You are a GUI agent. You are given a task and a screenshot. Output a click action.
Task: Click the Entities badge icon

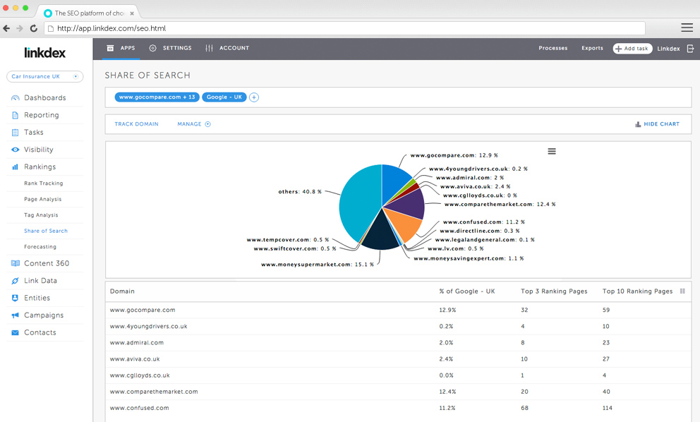click(x=16, y=298)
